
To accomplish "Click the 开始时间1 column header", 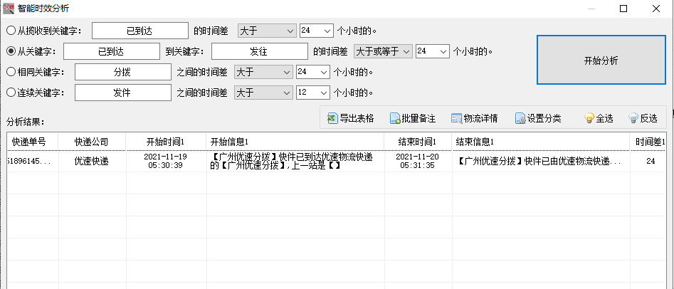I will (x=167, y=142).
